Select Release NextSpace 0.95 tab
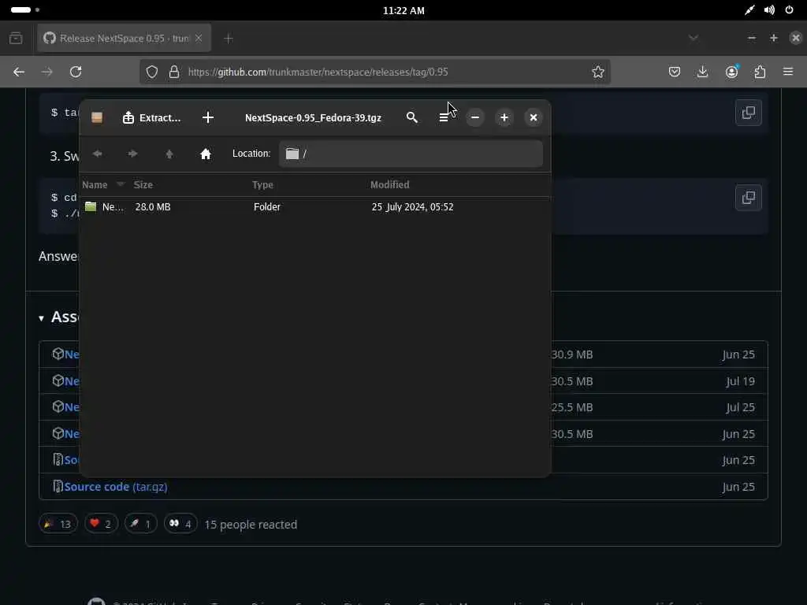 click(124, 39)
